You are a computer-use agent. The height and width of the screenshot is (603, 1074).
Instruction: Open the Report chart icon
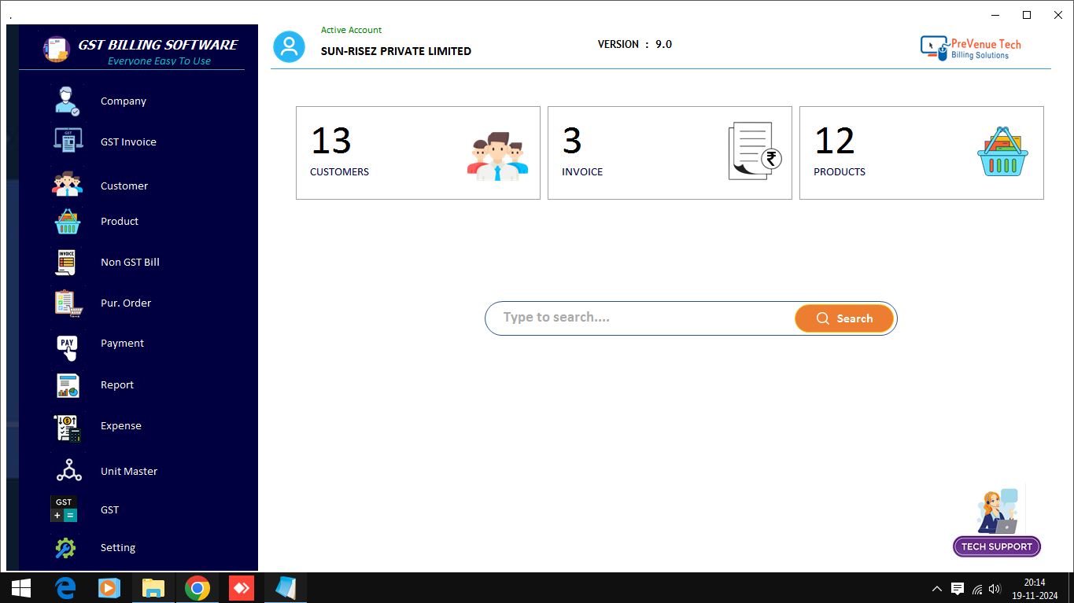point(68,385)
